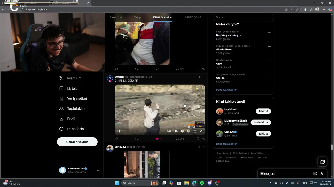Click Grok icon on Official post
This screenshot has width=334, height=187.
[x=199, y=77]
